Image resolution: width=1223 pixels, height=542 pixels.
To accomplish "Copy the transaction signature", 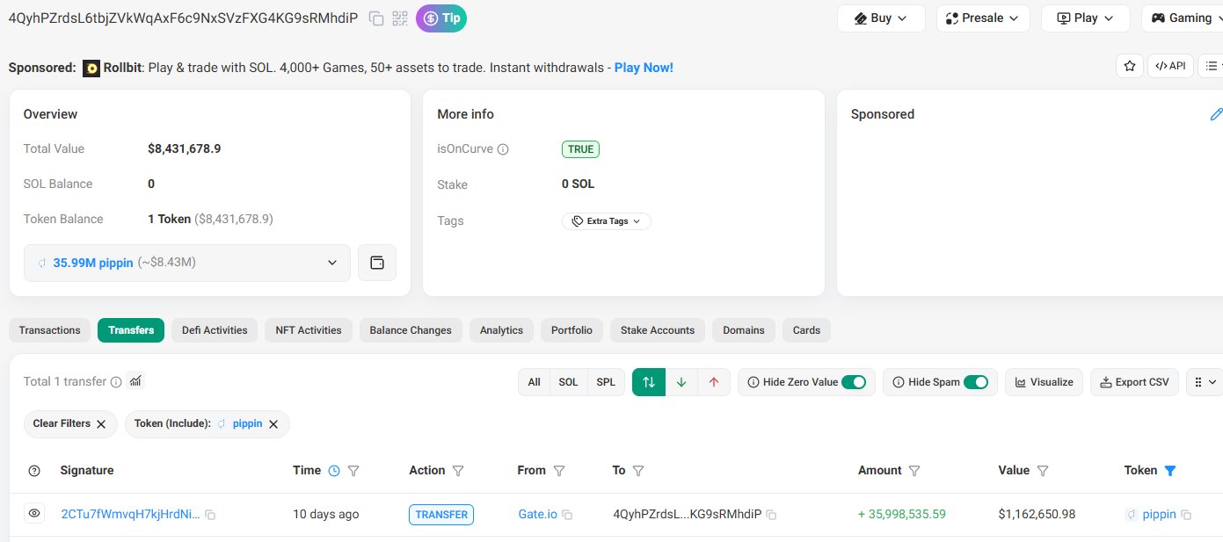I will (x=211, y=515).
